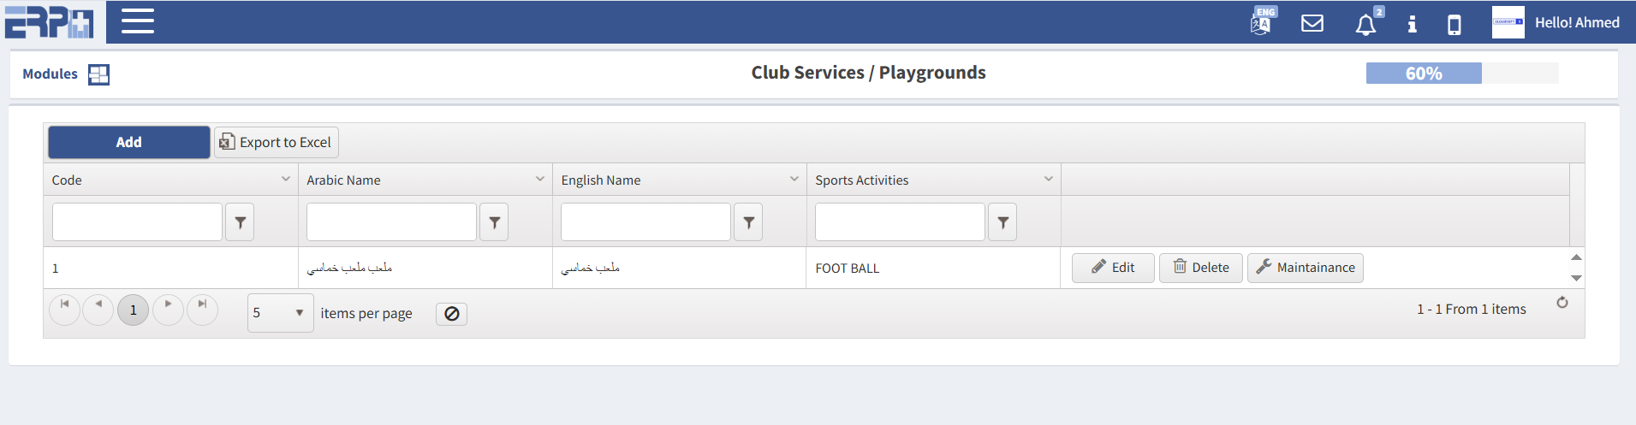This screenshot has width=1636, height=425.
Task: Open the Modules grid icon
Action: pyautogui.click(x=98, y=74)
